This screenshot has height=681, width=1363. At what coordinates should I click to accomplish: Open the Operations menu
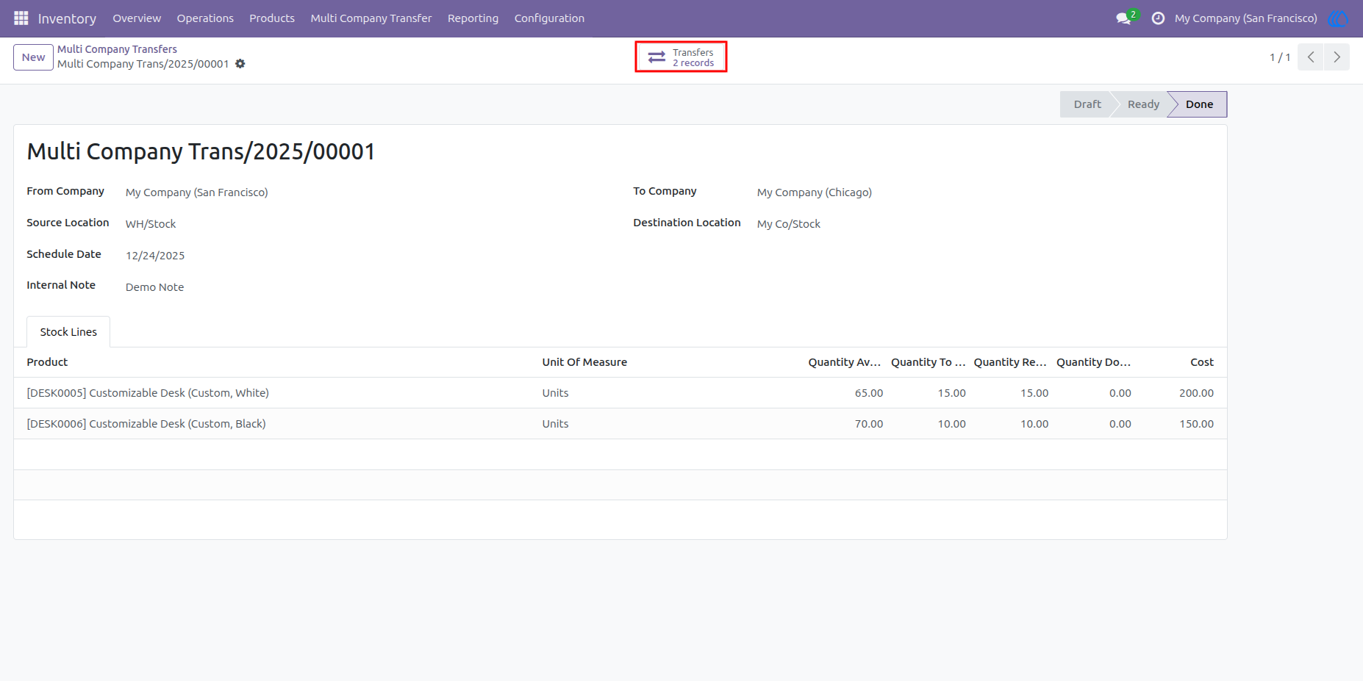(x=205, y=18)
